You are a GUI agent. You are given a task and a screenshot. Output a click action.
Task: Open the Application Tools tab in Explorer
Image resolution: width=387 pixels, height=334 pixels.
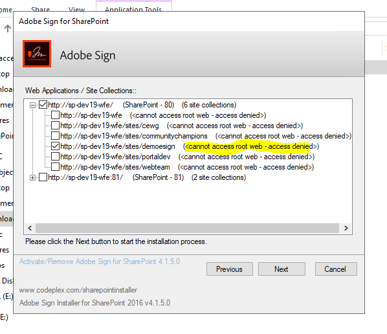click(133, 9)
